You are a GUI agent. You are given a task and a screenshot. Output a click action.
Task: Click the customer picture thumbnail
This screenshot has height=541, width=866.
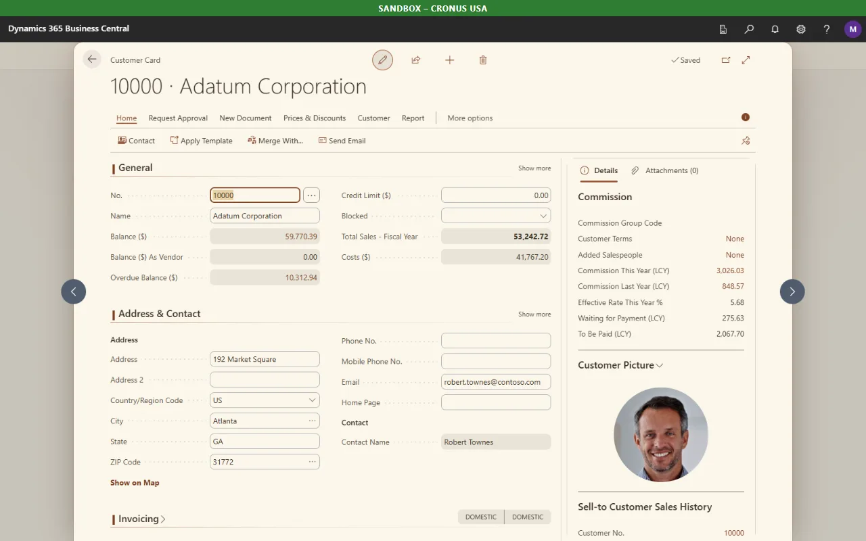[661, 434]
